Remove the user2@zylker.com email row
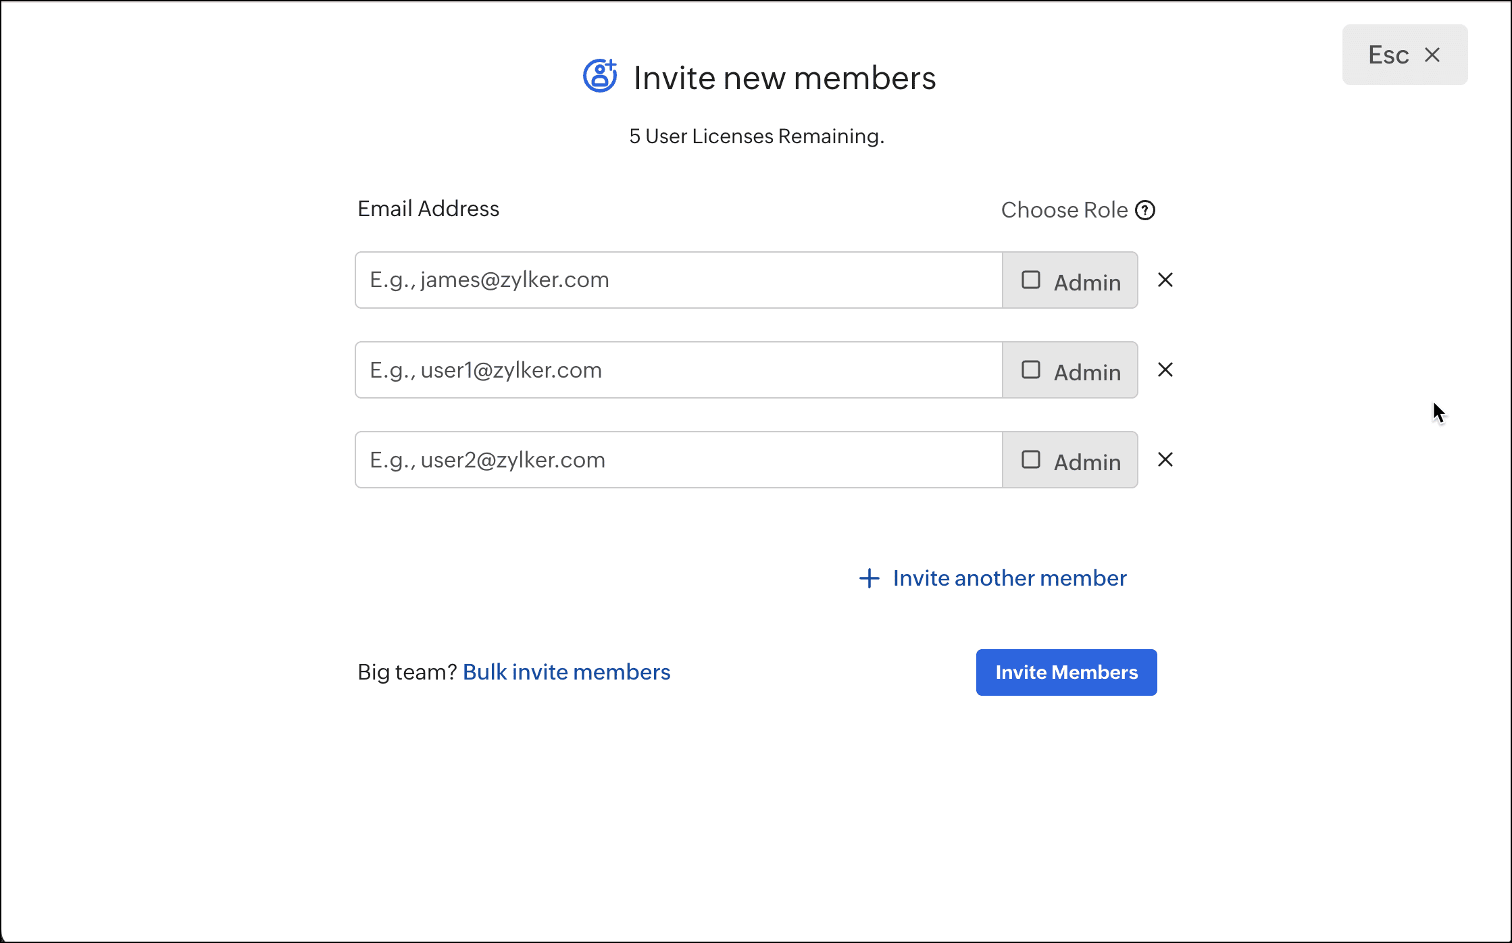Screen dimensions: 1512x943 [x=1165, y=460]
